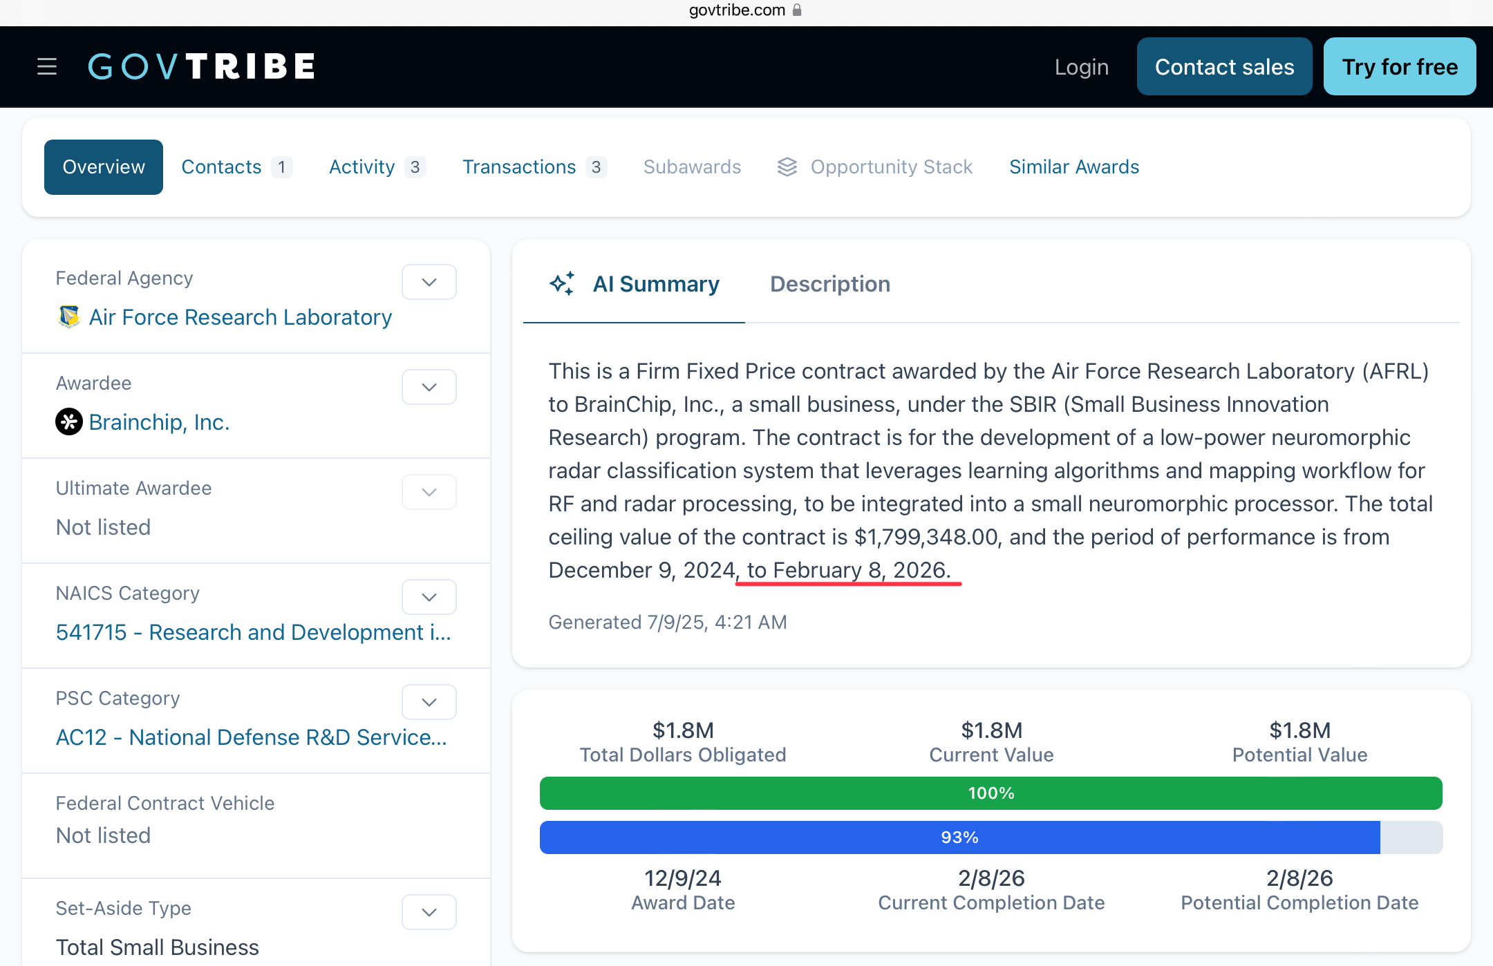Switch to the Description tab
The image size is (1493, 966).
pyautogui.click(x=829, y=284)
